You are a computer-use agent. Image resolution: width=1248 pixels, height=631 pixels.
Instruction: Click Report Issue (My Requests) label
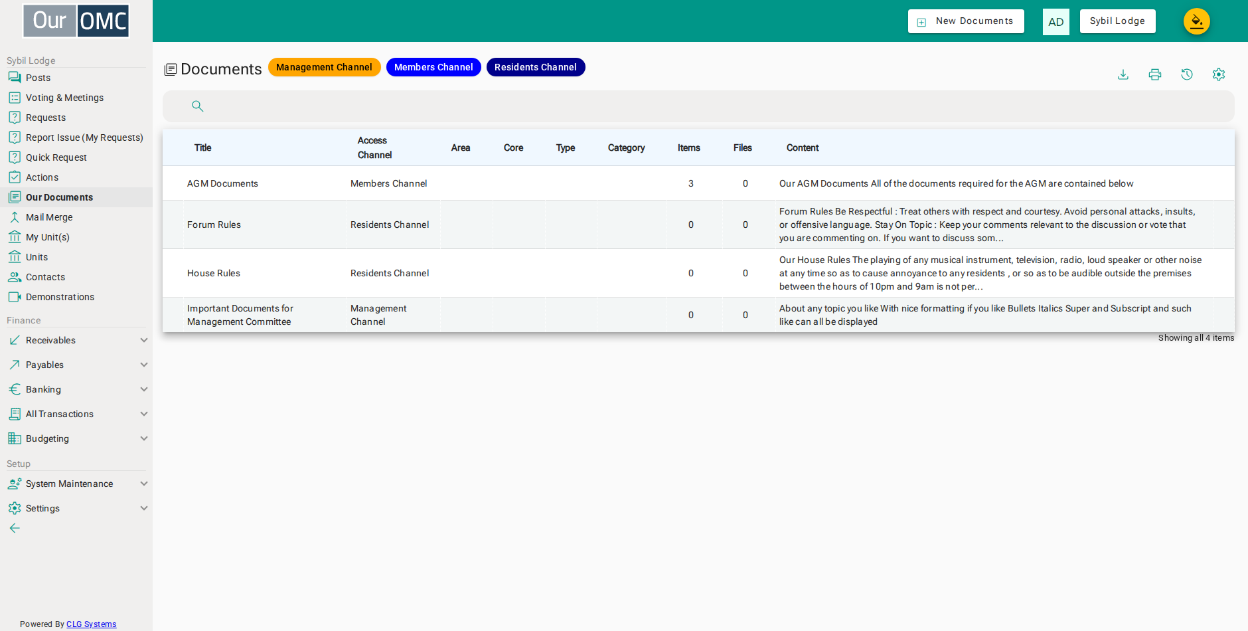click(84, 137)
